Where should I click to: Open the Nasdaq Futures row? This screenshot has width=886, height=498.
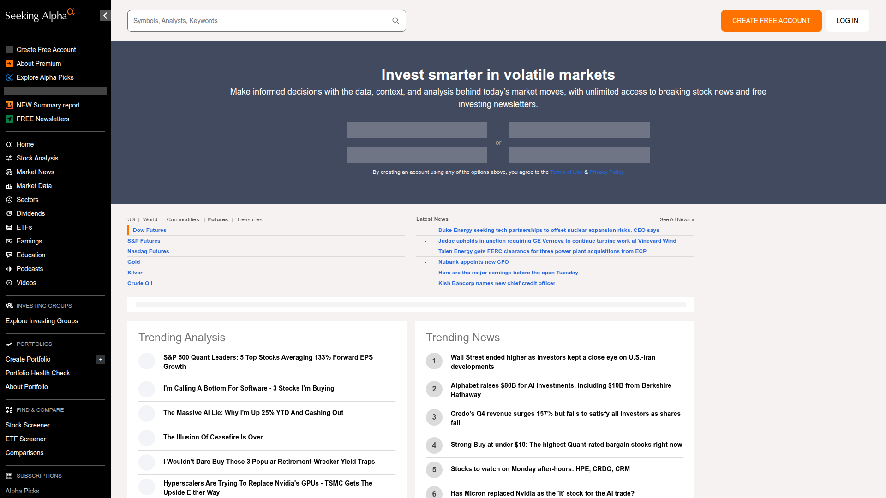point(266,251)
